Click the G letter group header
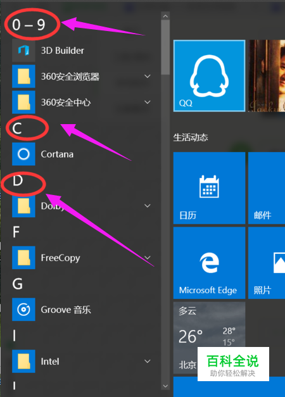This screenshot has width=285, height=397. click(18, 284)
